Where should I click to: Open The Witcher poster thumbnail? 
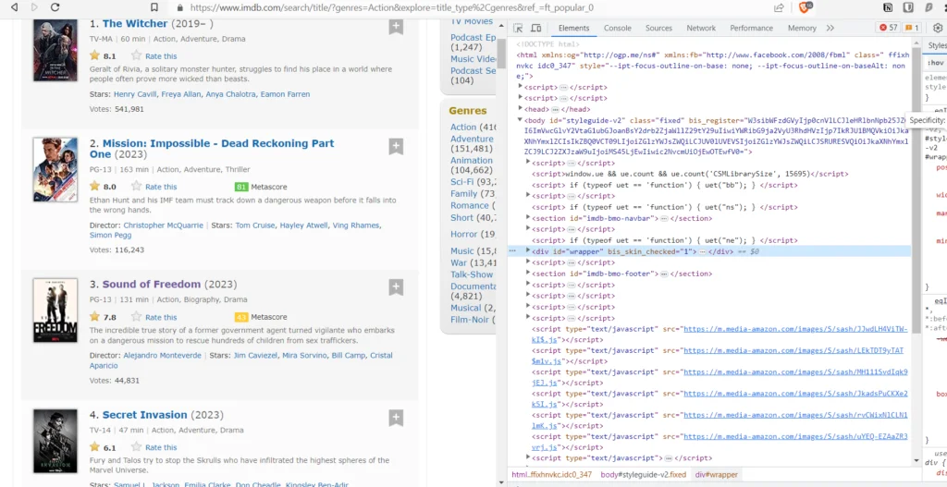[55, 50]
